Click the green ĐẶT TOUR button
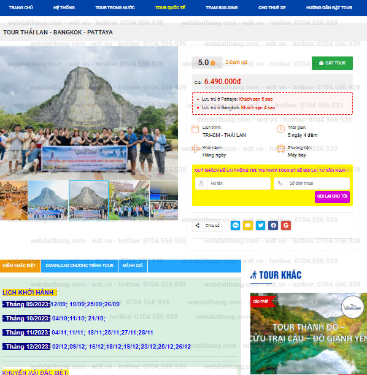367x375 pixels. [332, 63]
